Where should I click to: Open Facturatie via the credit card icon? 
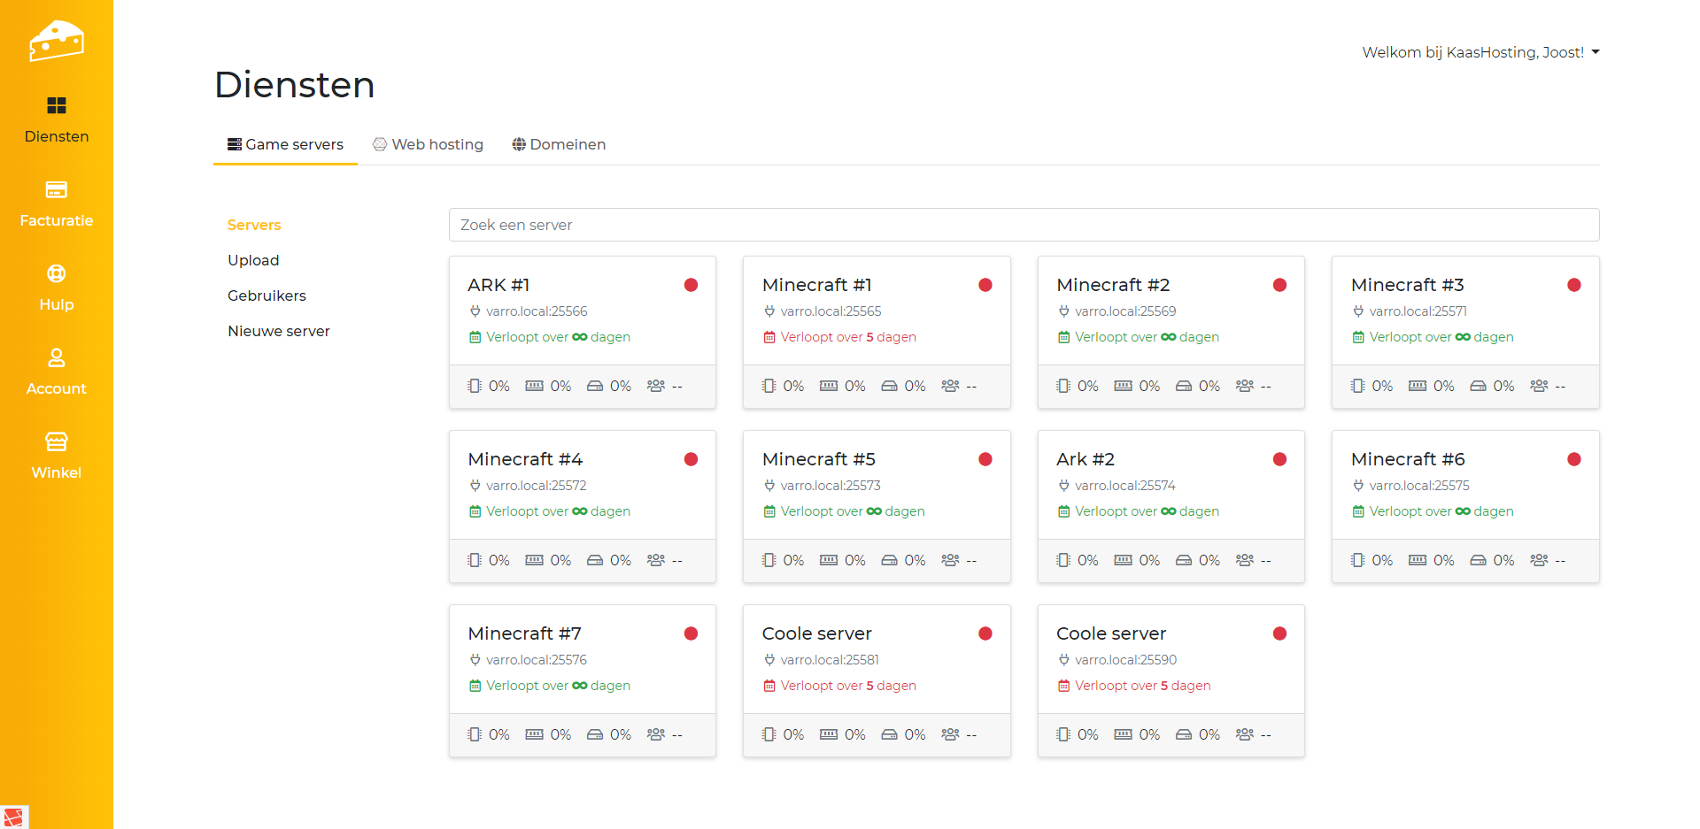click(x=56, y=190)
